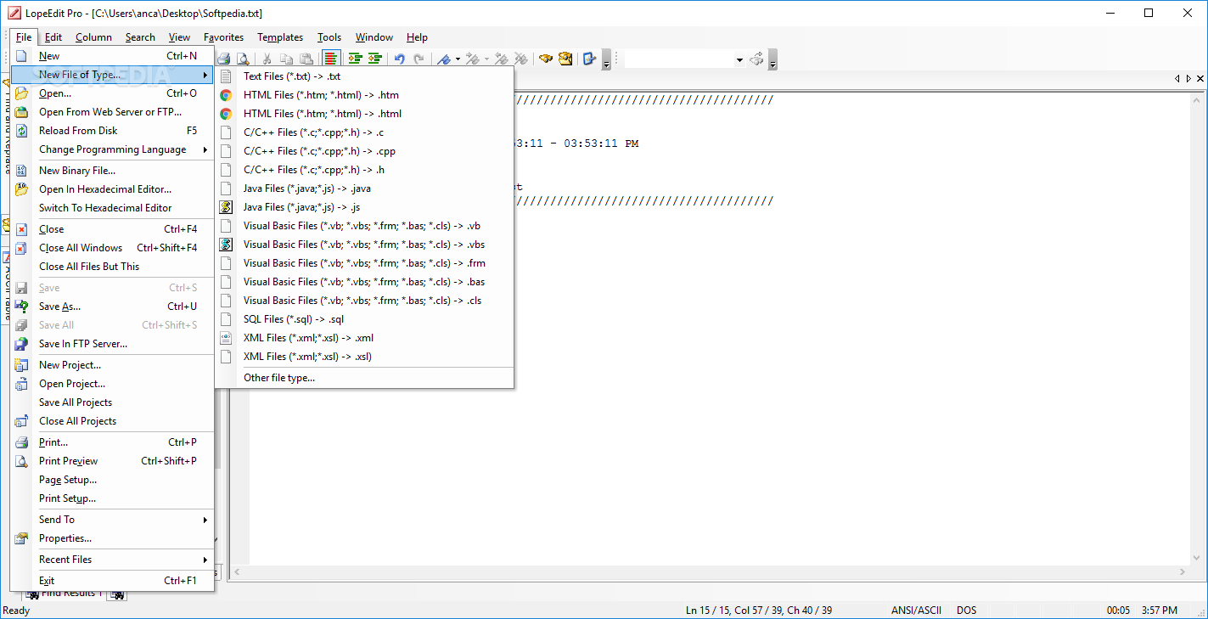Open the toolbar options arrow before the combo box

tap(606, 60)
